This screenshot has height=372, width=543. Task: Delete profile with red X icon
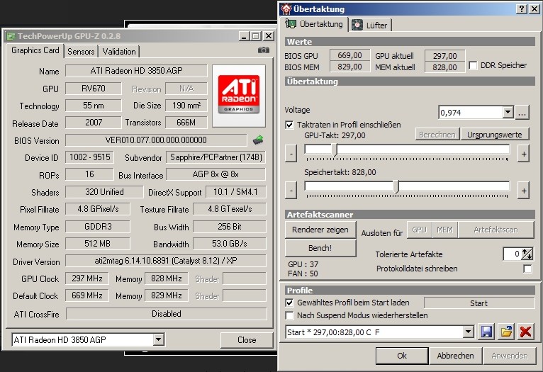point(525,332)
